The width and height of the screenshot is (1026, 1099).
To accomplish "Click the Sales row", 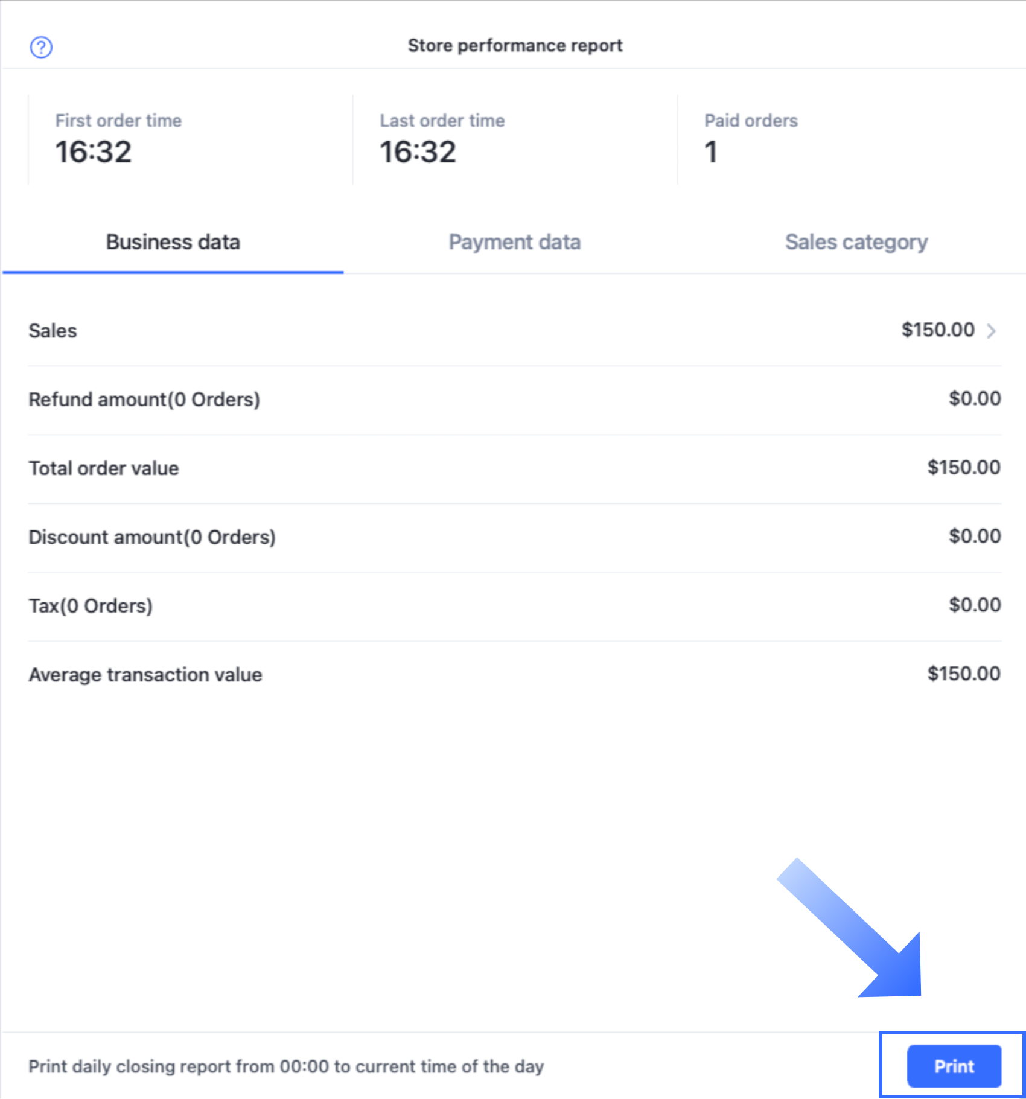I will [513, 331].
